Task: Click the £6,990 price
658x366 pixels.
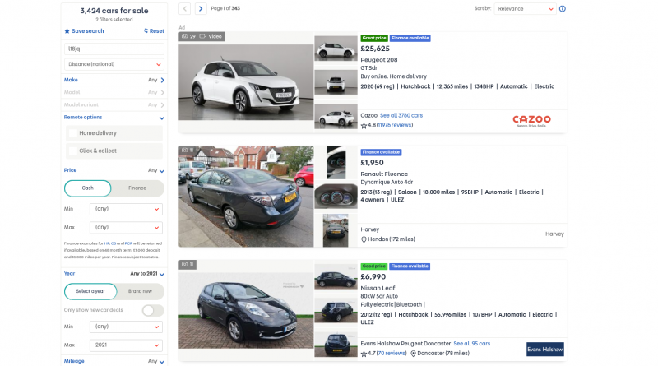Action: pyautogui.click(x=373, y=277)
